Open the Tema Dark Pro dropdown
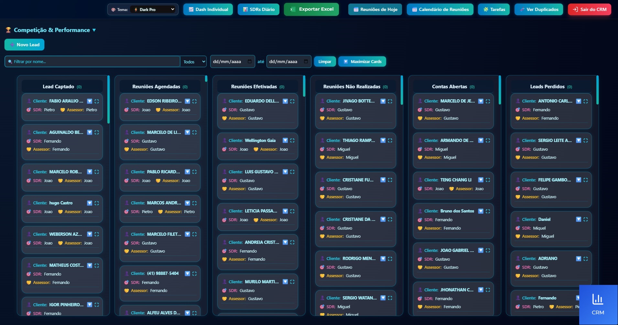618x325 pixels. click(153, 9)
